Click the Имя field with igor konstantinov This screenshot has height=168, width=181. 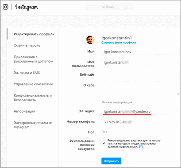tap(140, 52)
